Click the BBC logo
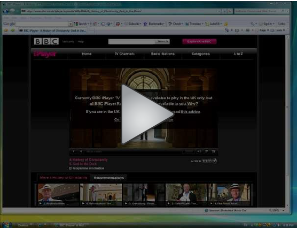 (x=46, y=41)
